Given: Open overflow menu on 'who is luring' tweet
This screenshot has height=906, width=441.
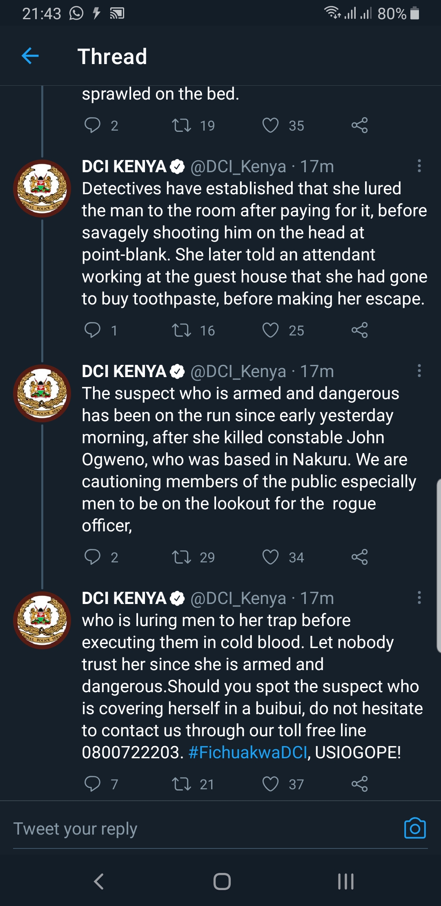Looking at the screenshot, I should coord(419,597).
